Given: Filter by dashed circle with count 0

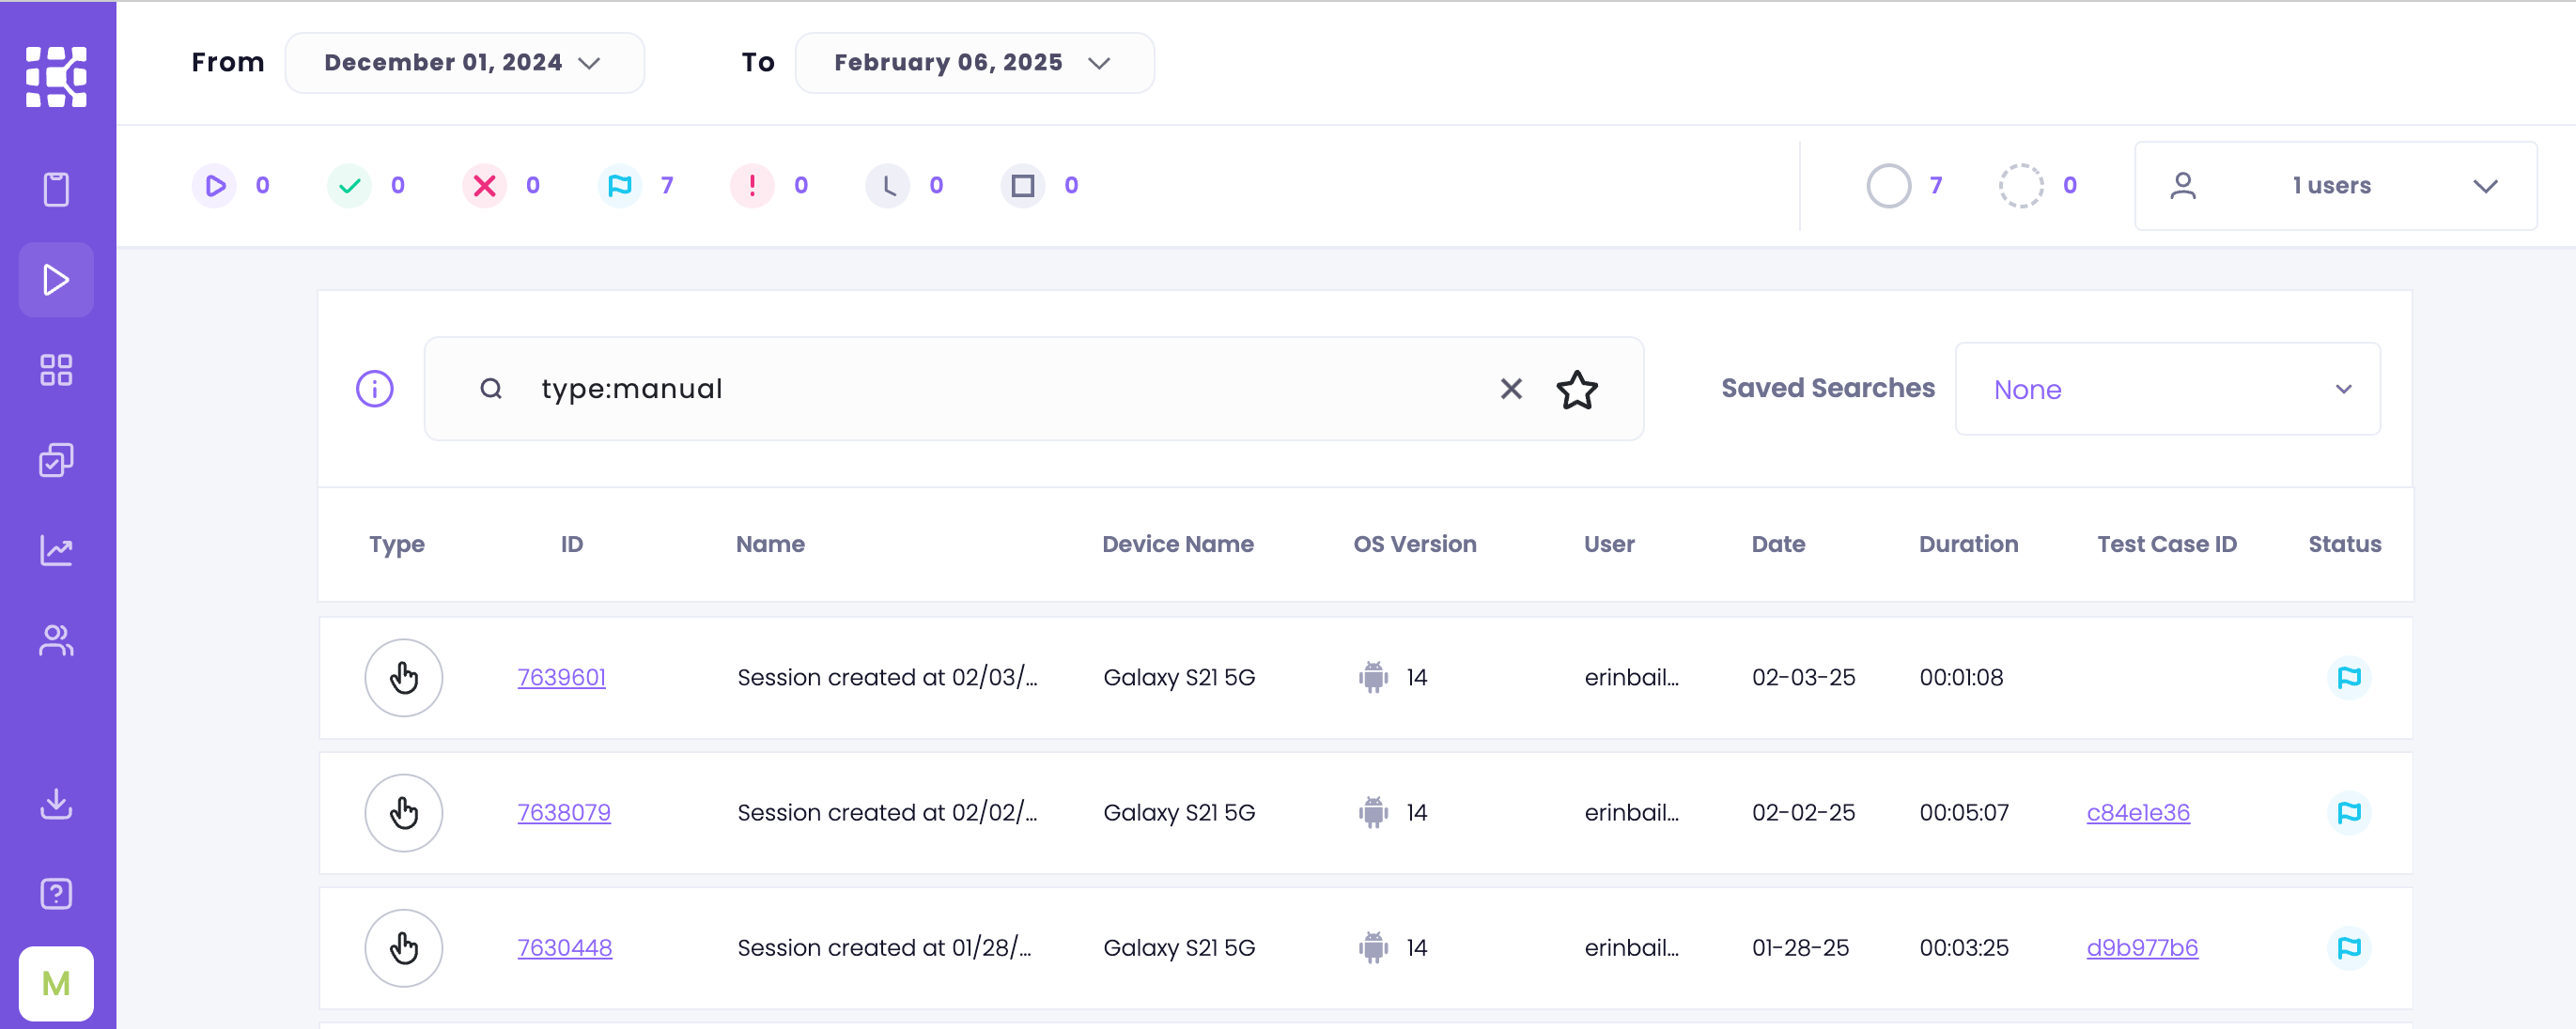Looking at the screenshot, I should point(2021,186).
